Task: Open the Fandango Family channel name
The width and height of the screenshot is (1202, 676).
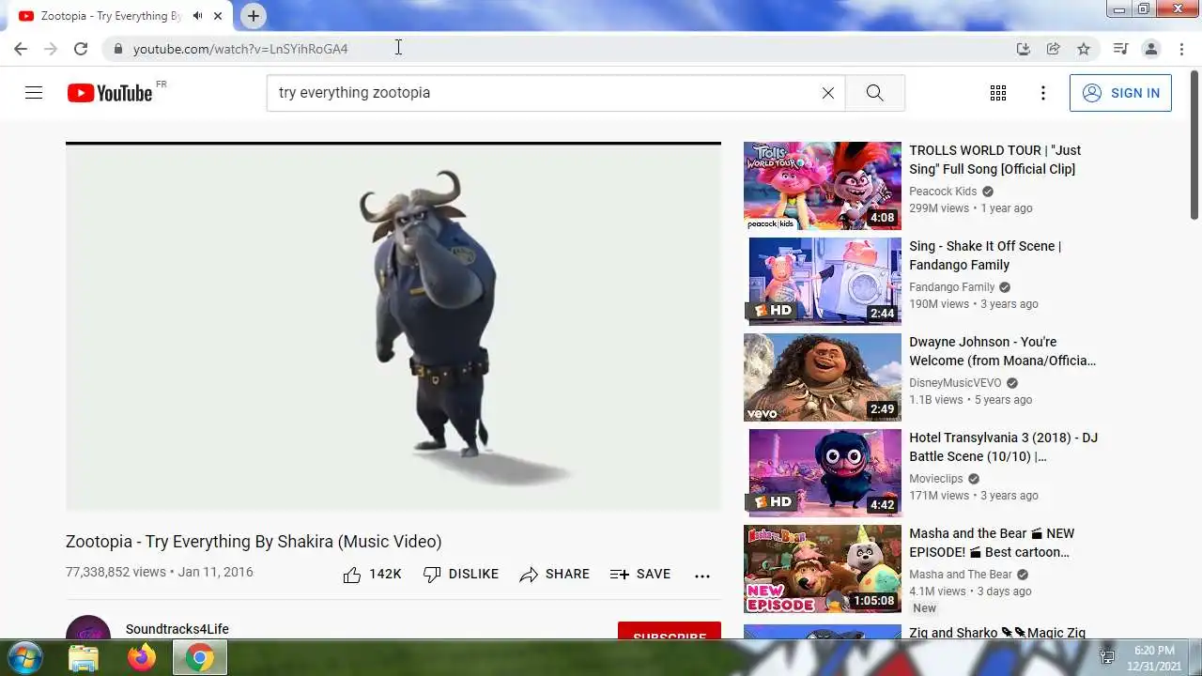Action: pos(951,287)
